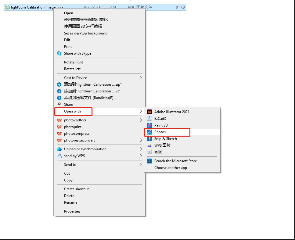Screen dimensions: 295x240
Task: Open the image with WPS 图片
Action: pyautogui.click(x=182, y=145)
